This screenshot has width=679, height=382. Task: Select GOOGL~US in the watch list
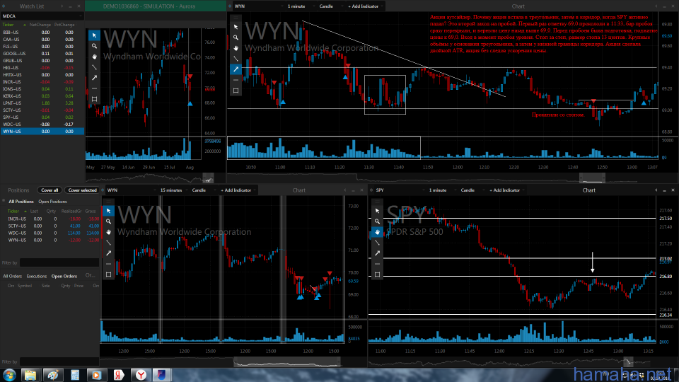[42, 53]
